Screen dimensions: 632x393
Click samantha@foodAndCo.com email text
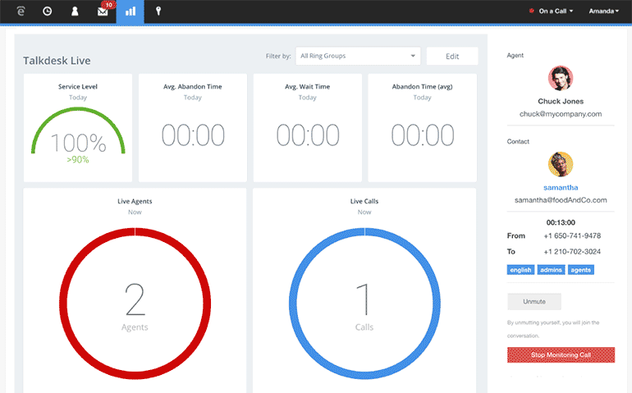pos(561,200)
